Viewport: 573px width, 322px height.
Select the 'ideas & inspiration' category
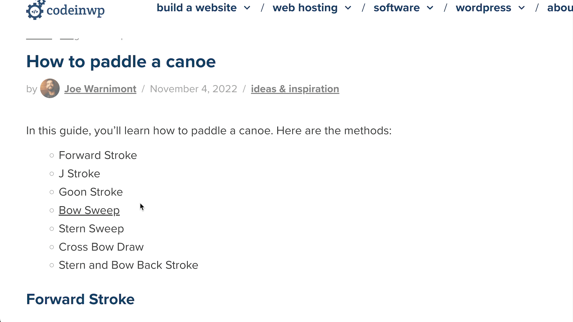point(295,89)
